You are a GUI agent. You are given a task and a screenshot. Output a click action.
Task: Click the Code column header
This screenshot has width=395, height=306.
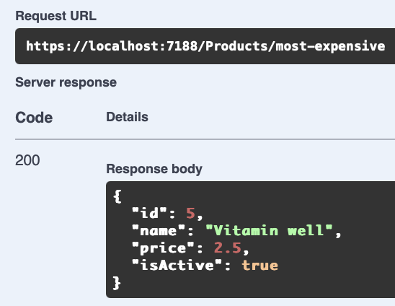pyautogui.click(x=34, y=118)
